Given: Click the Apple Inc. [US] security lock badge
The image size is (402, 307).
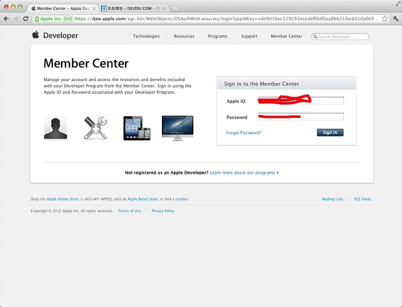Looking at the screenshot, I should tap(53, 18).
